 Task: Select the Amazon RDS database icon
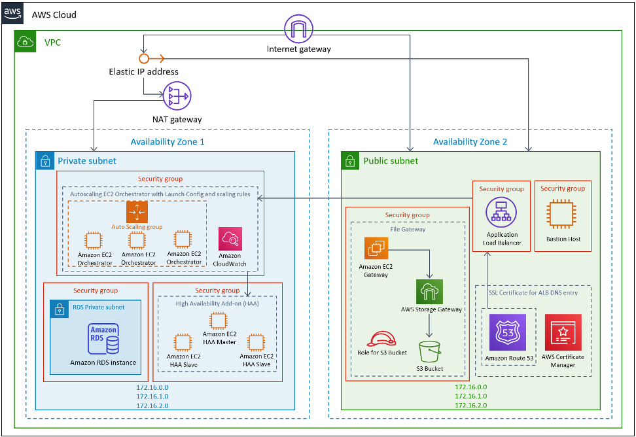point(103,339)
